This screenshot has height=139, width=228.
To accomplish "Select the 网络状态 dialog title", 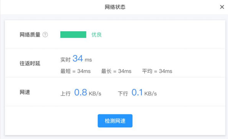I will pyautogui.click(x=115, y=7).
